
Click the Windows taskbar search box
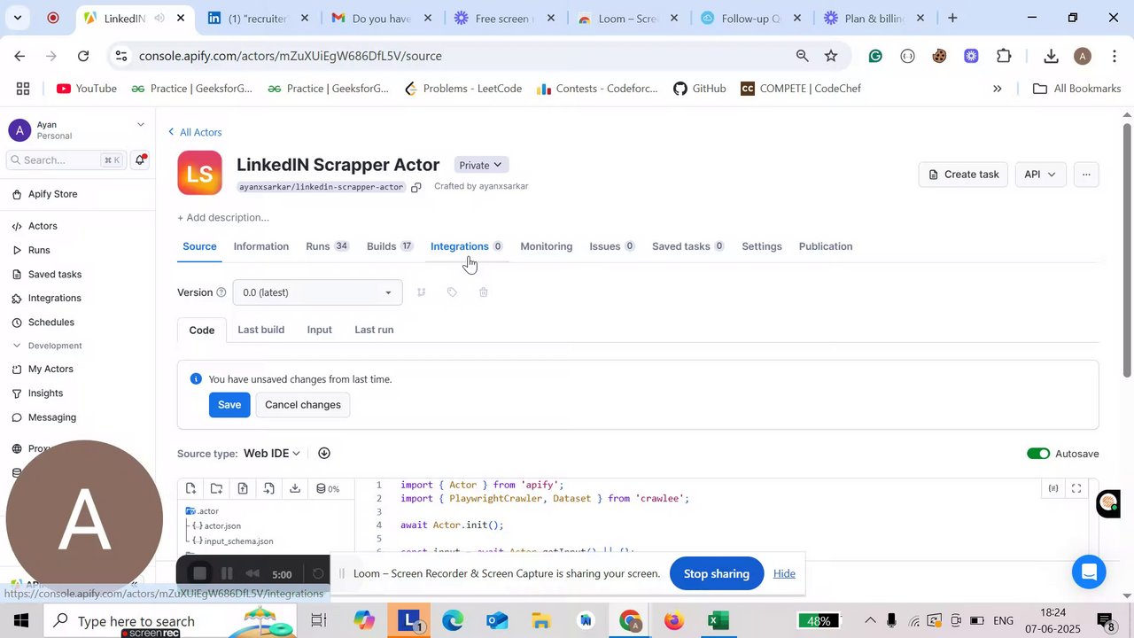171,620
